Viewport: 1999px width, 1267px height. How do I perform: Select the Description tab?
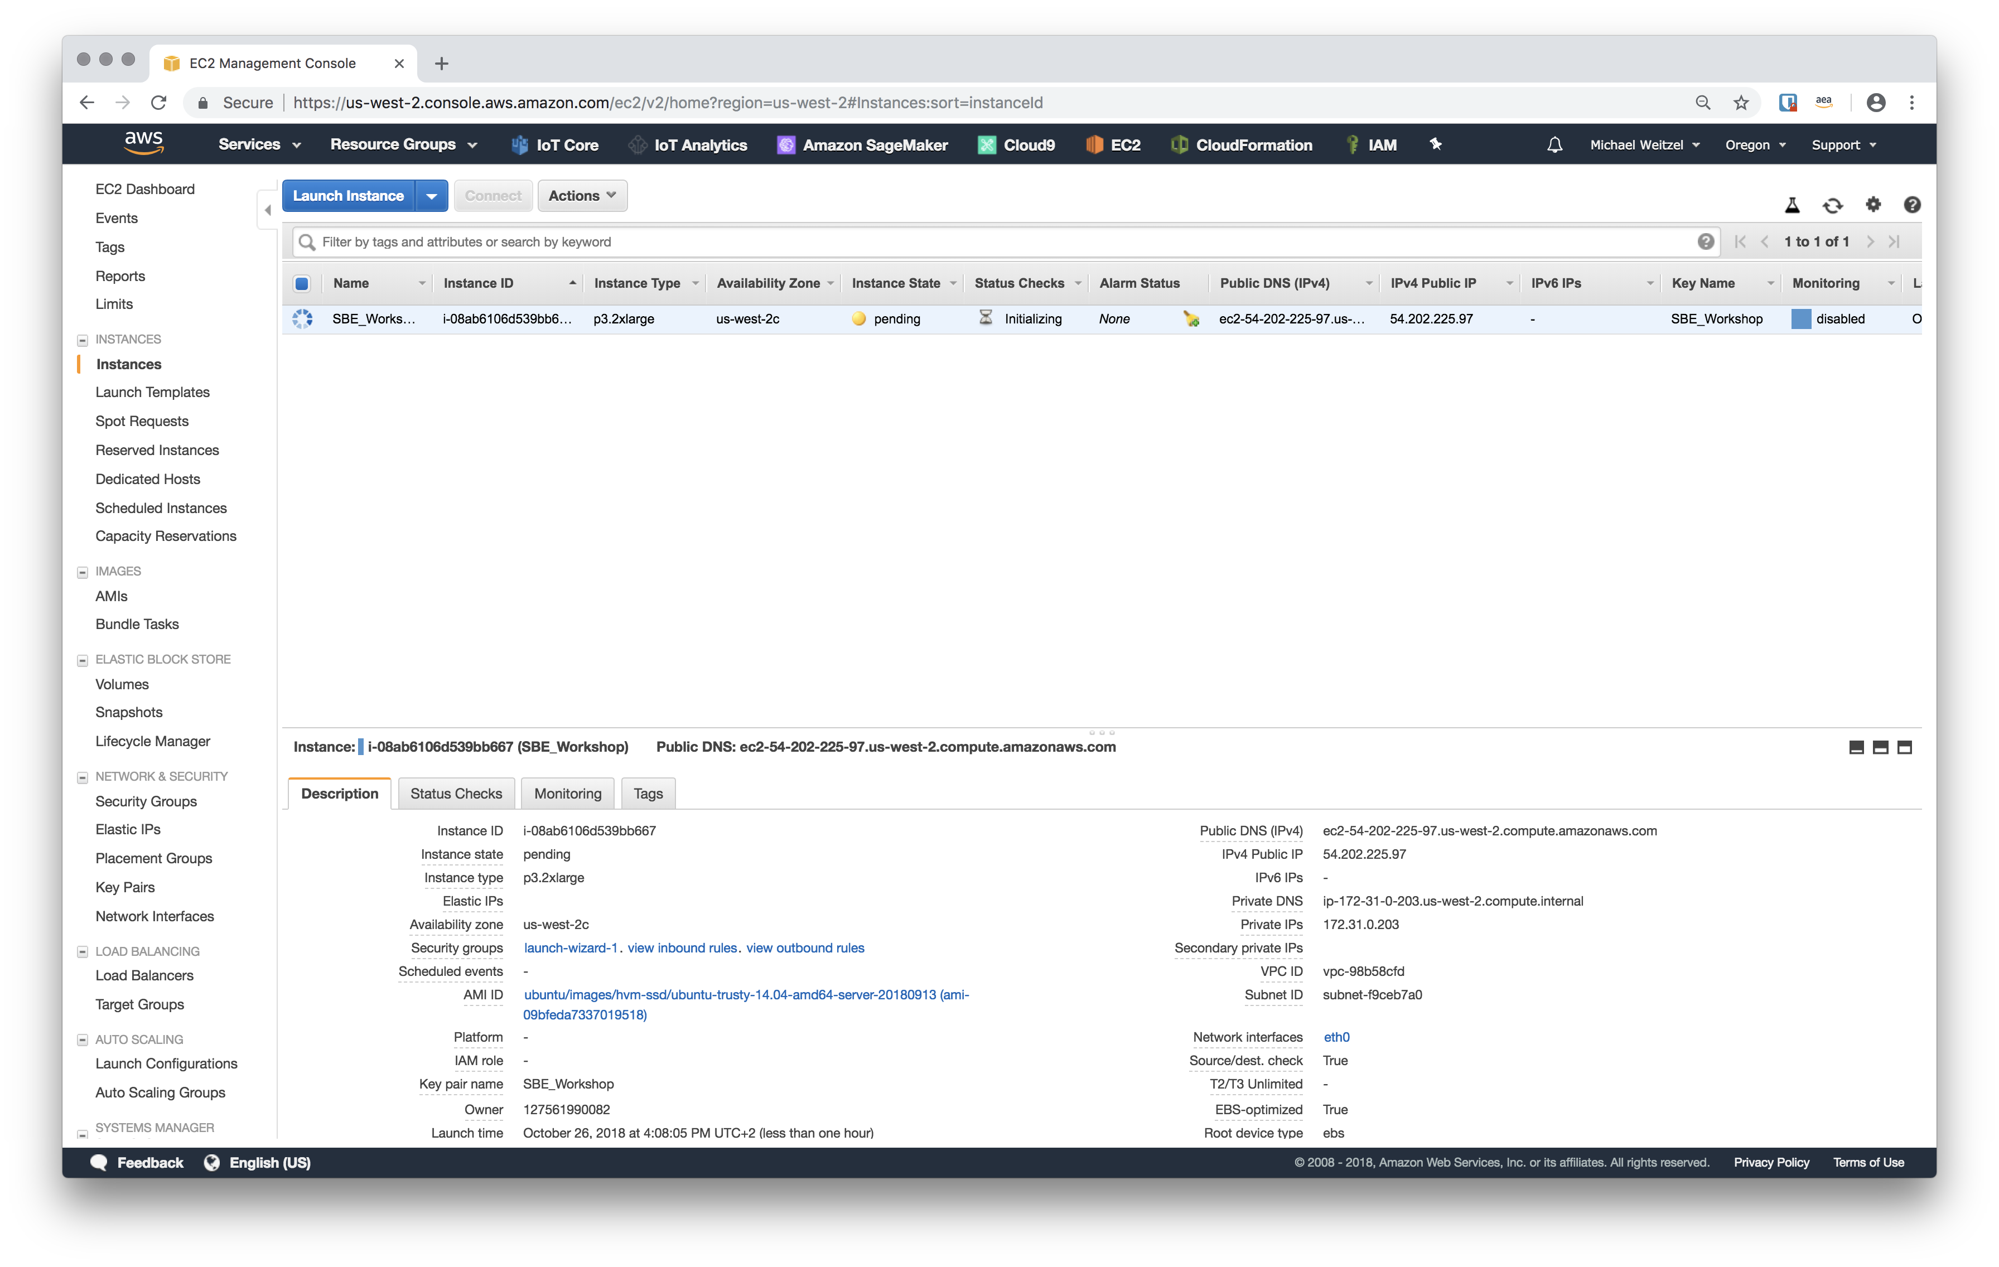[x=340, y=793]
